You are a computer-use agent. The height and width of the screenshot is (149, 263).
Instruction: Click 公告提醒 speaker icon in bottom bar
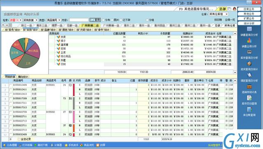pyautogui.click(x=4, y=145)
